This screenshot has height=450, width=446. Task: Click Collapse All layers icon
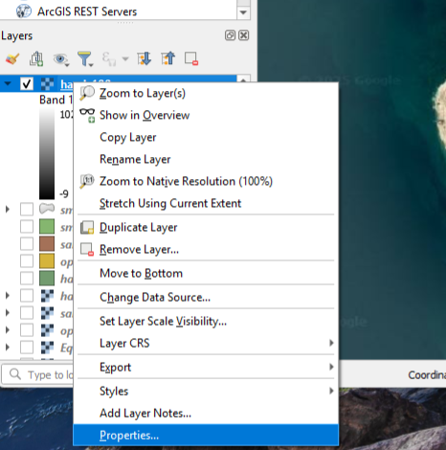167,58
